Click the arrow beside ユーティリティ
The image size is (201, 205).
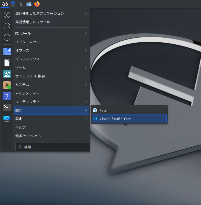click(x=86, y=102)
